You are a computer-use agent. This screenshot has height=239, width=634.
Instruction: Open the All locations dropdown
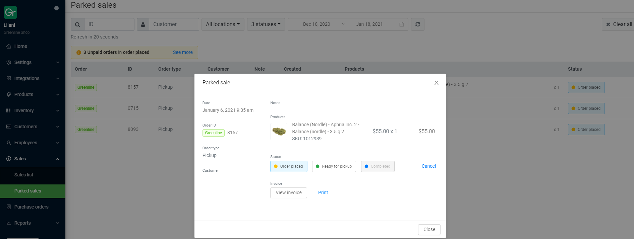(223, 24)
